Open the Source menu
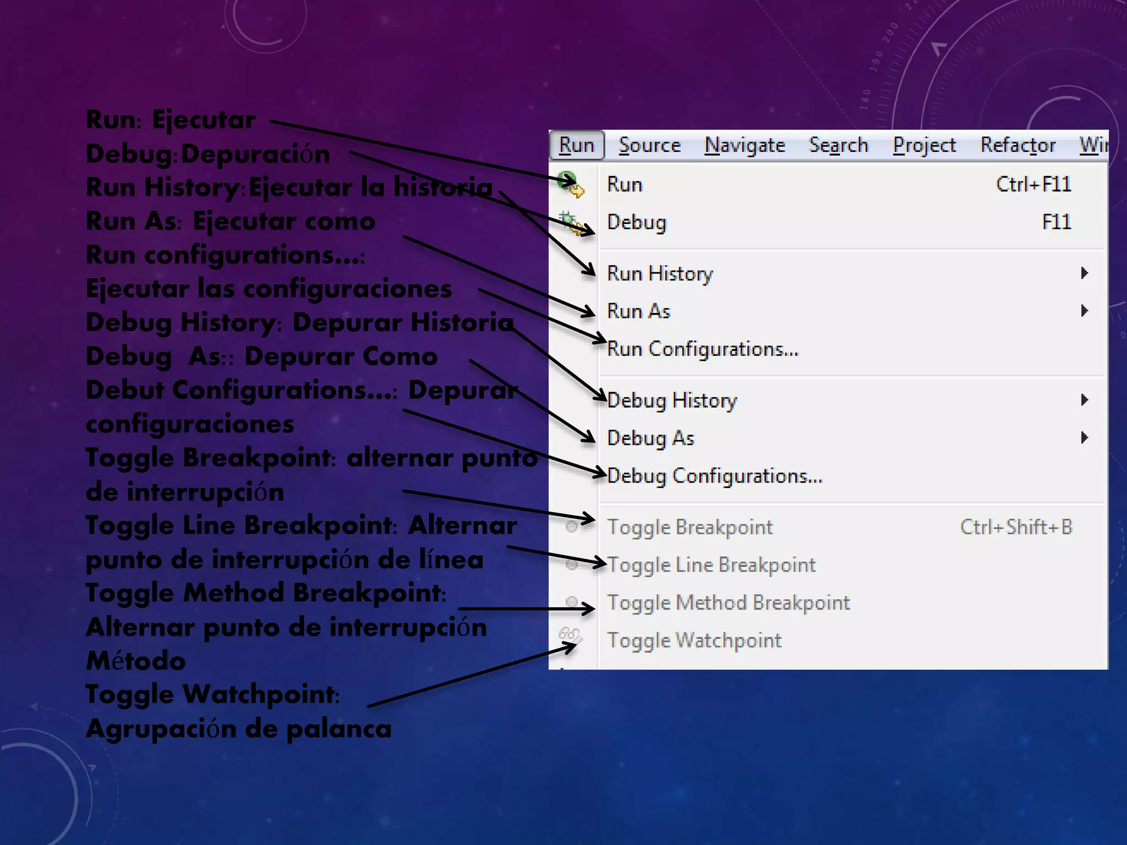This screenshot has height=845, width=1127. (649, 145)
